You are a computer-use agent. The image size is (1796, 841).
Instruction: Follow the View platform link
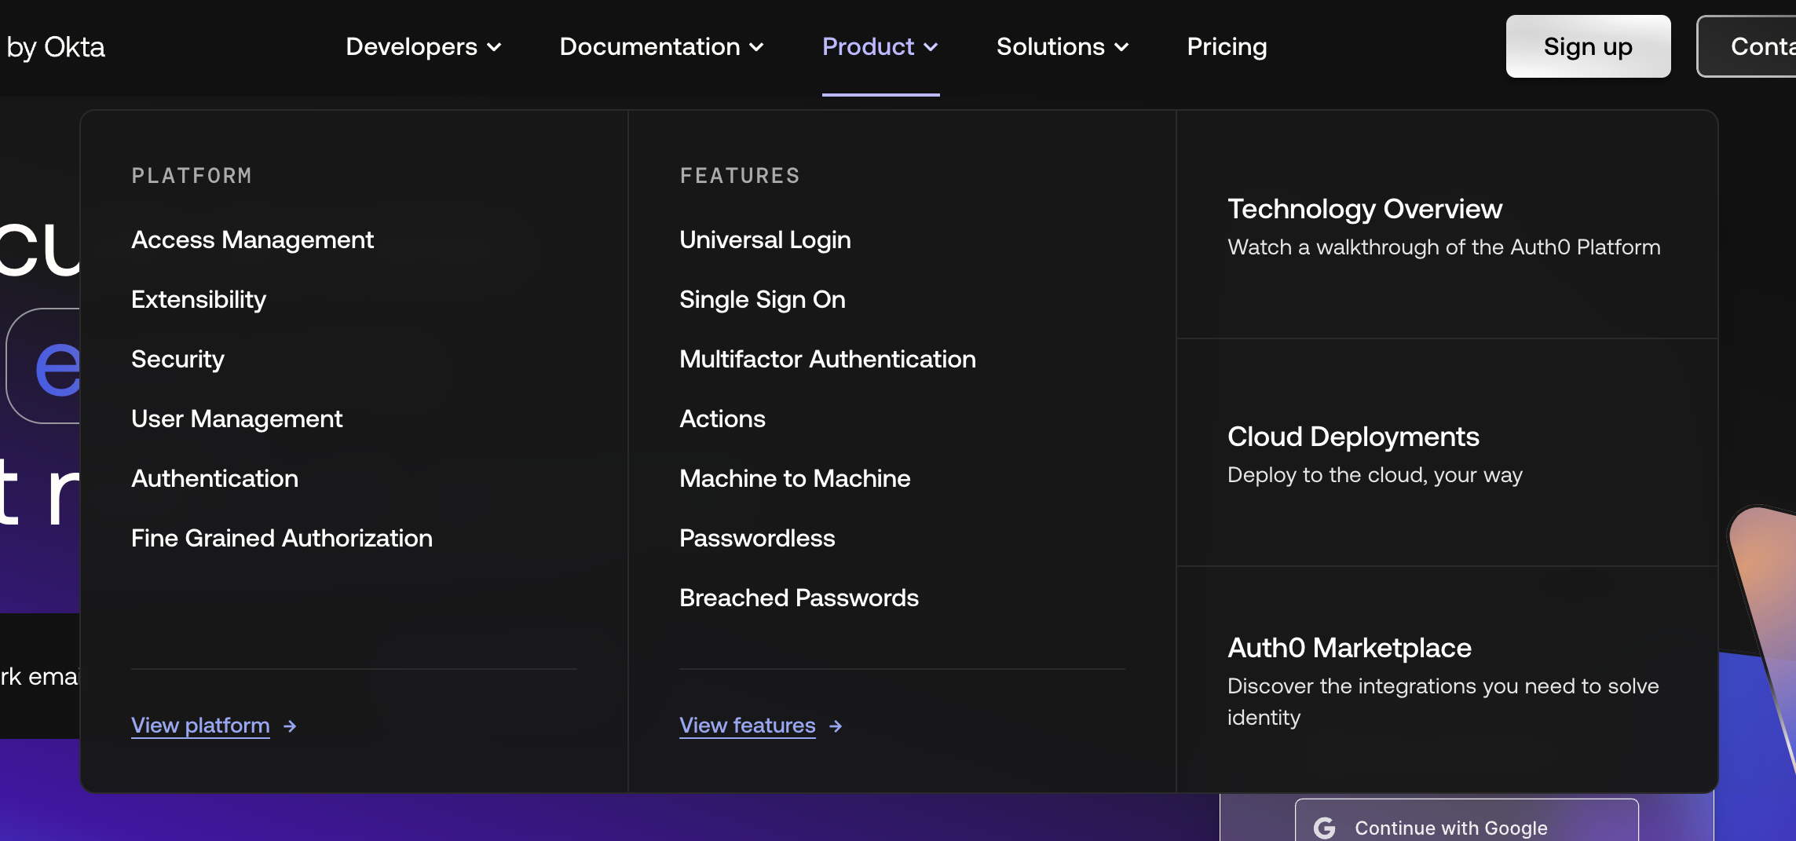[x=200, y=726]
